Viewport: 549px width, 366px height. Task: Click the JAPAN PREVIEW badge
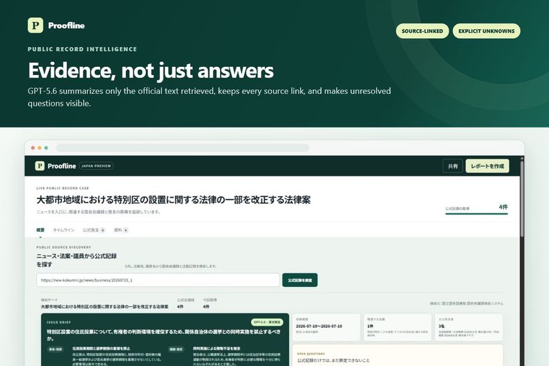click(96, 166)
